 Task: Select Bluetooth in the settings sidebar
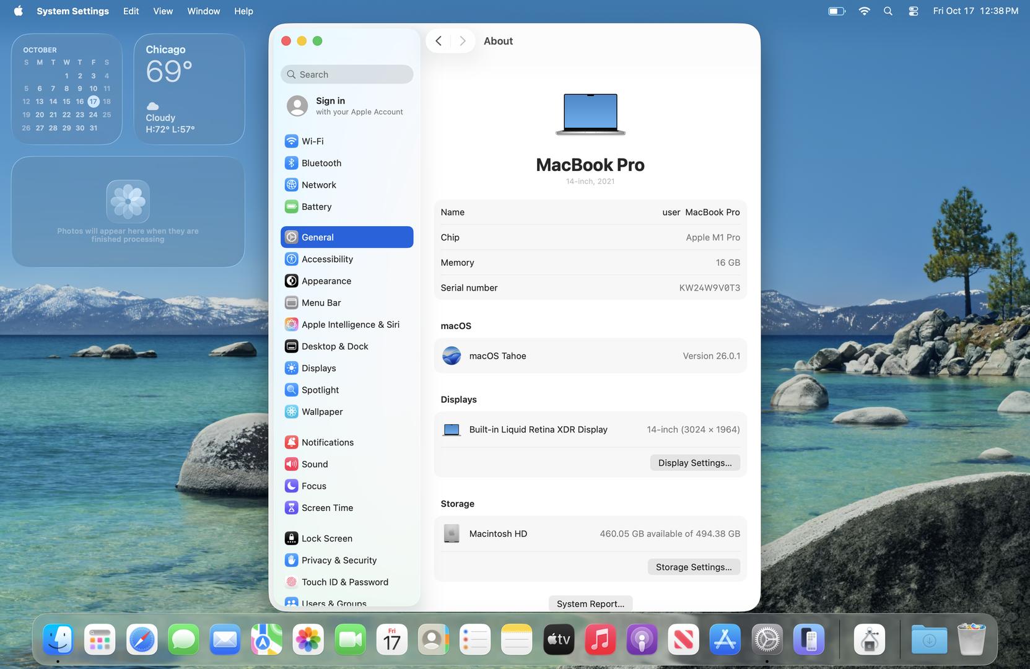tap(321, 163)
